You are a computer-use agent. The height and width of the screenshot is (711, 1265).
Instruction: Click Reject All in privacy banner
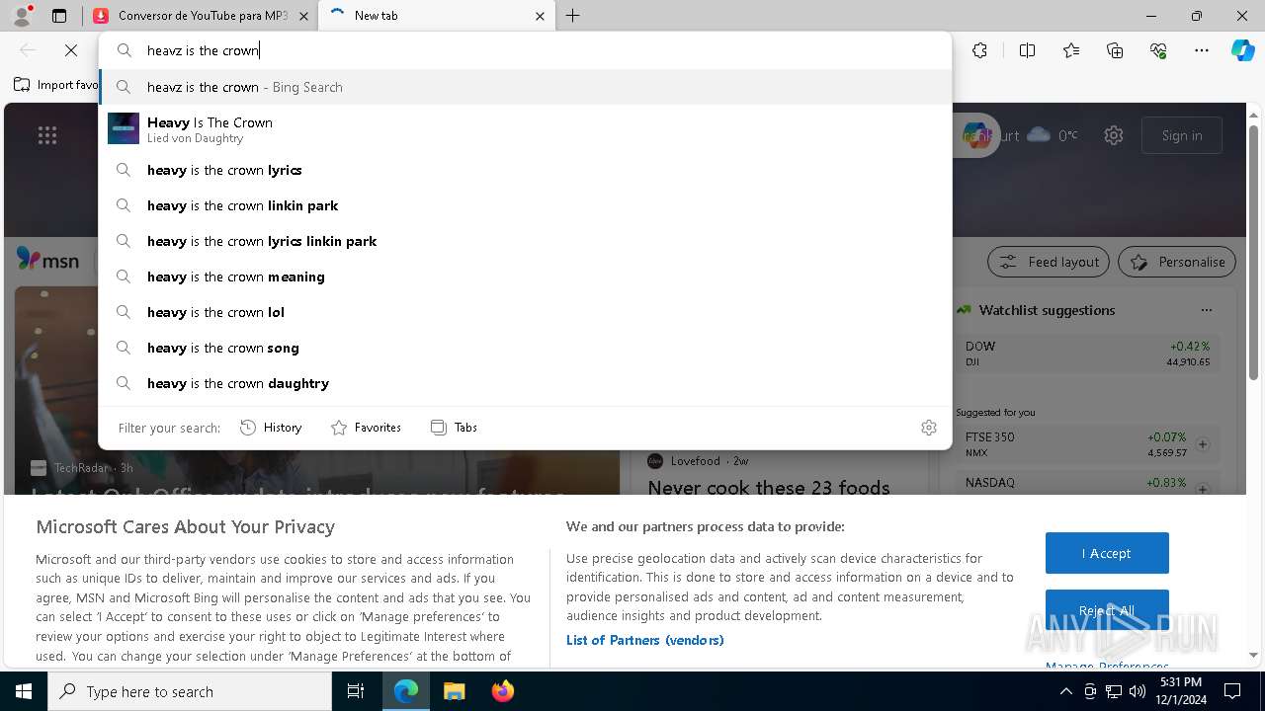tap(1107, 610)
